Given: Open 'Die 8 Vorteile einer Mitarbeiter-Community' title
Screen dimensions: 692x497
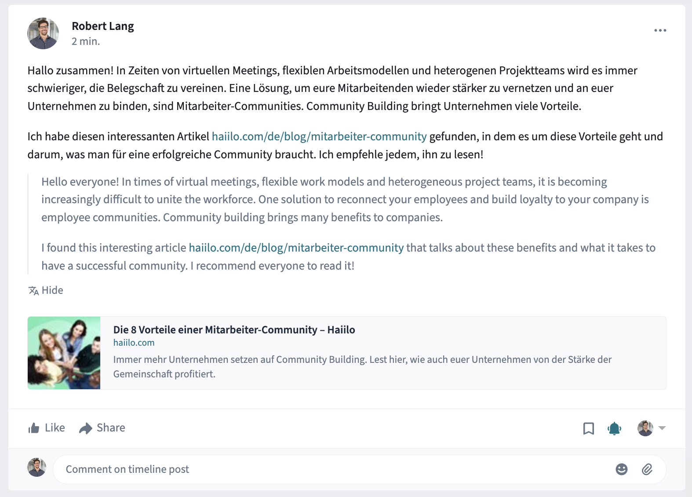Looking at the screenshot, I should pos(234,330).
